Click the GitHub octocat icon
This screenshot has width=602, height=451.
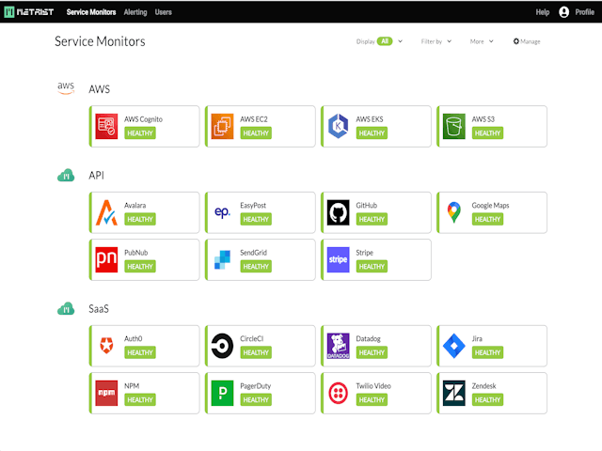click(x=339, y=212)
